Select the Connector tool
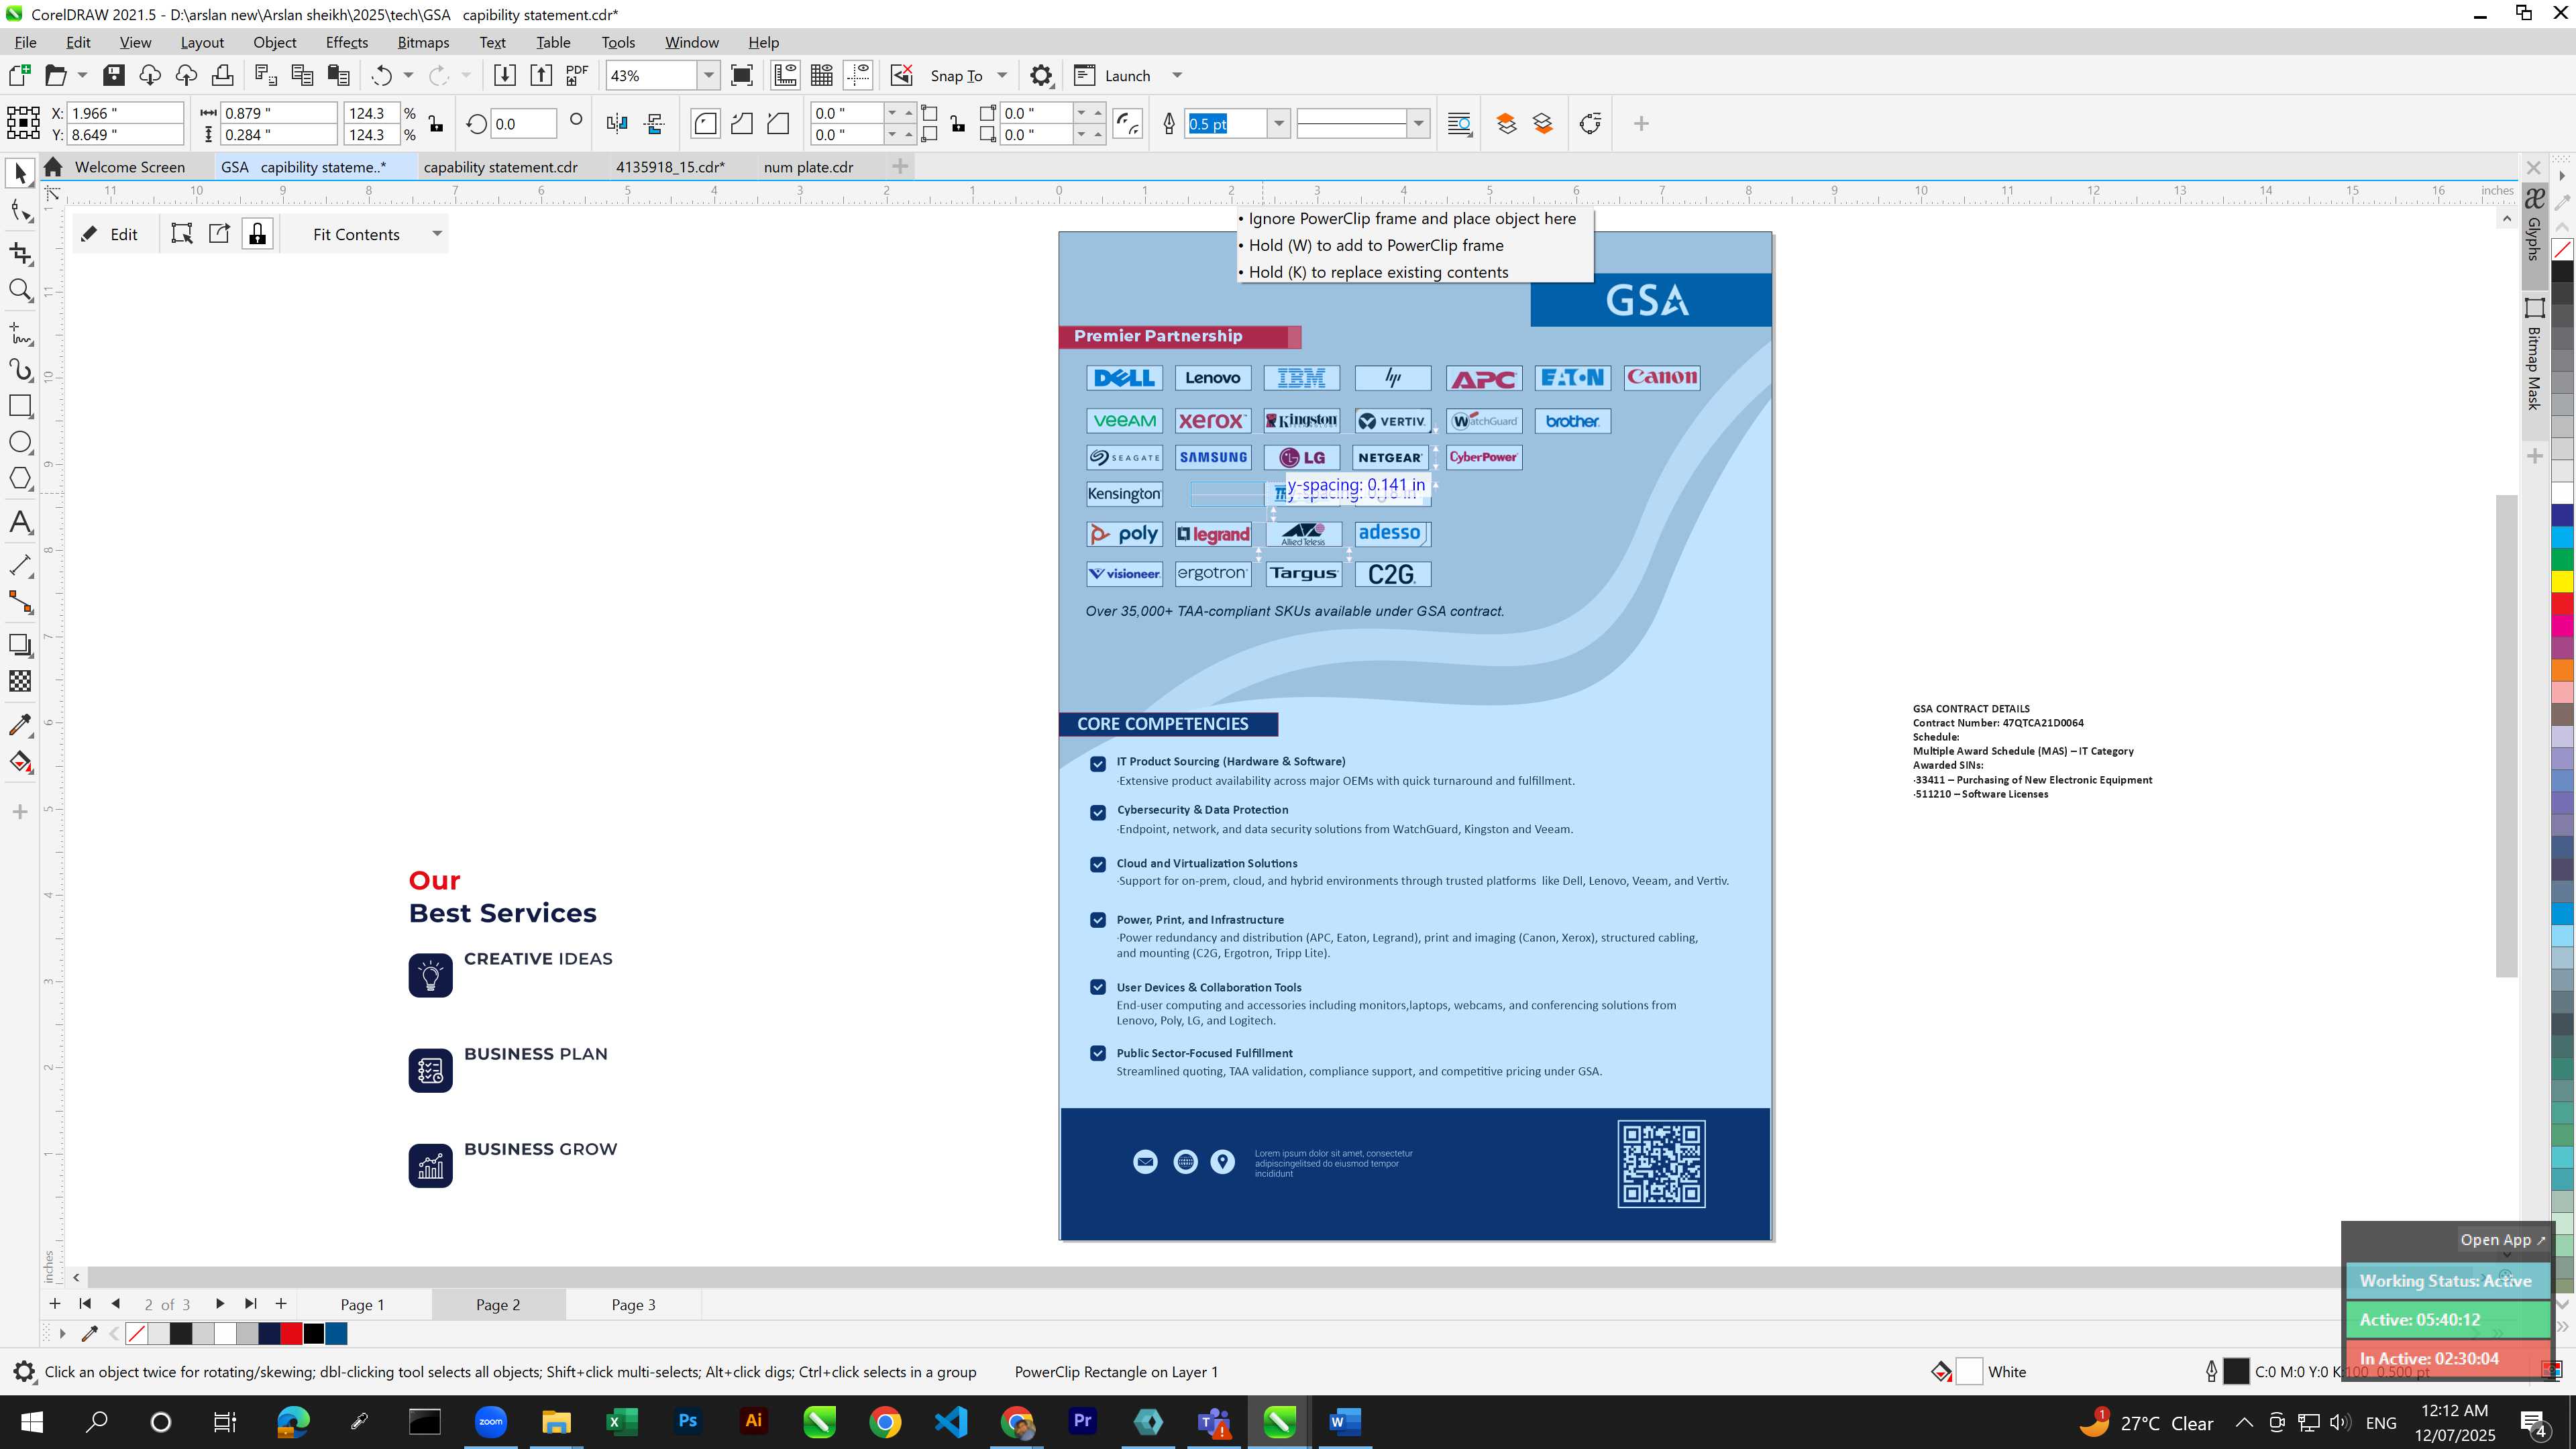This screenshot has width=2576, height=1449. 20,602
